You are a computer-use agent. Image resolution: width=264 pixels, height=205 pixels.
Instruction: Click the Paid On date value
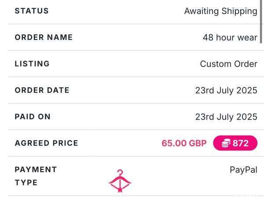[226, 117]
